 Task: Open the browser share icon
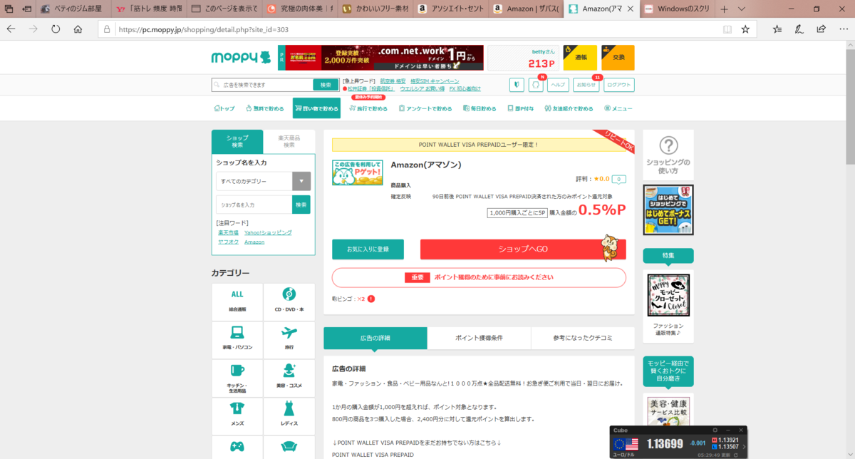(x=822, y=29)
